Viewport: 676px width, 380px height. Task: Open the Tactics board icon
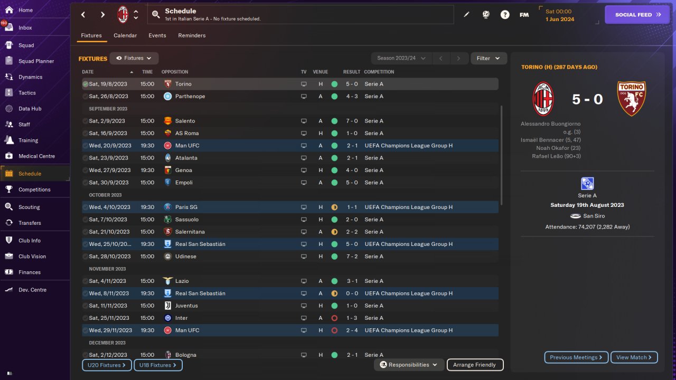[9, 93]
